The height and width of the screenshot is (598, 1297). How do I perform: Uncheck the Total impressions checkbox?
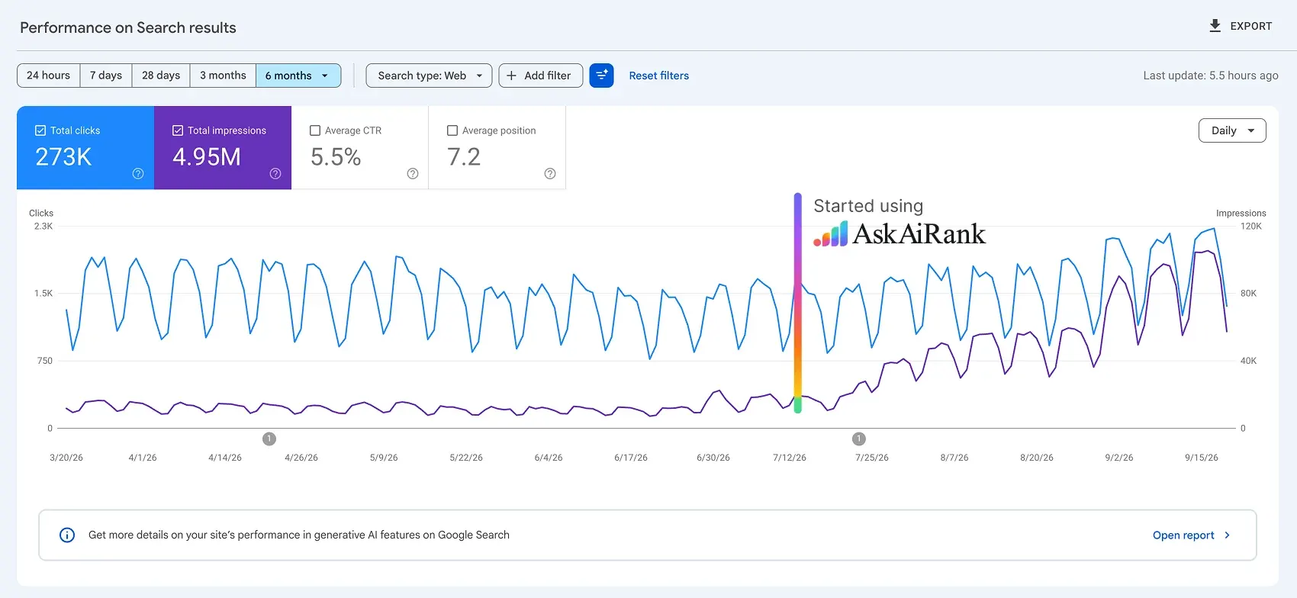point(178,130)
